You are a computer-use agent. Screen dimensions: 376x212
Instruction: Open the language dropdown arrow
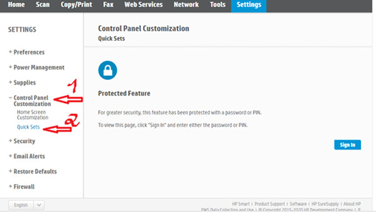pyautogui.click(x=39, y=205)
